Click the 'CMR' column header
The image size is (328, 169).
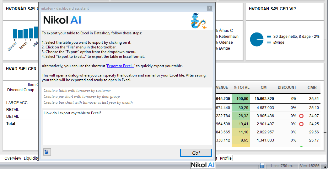(312, 87)
